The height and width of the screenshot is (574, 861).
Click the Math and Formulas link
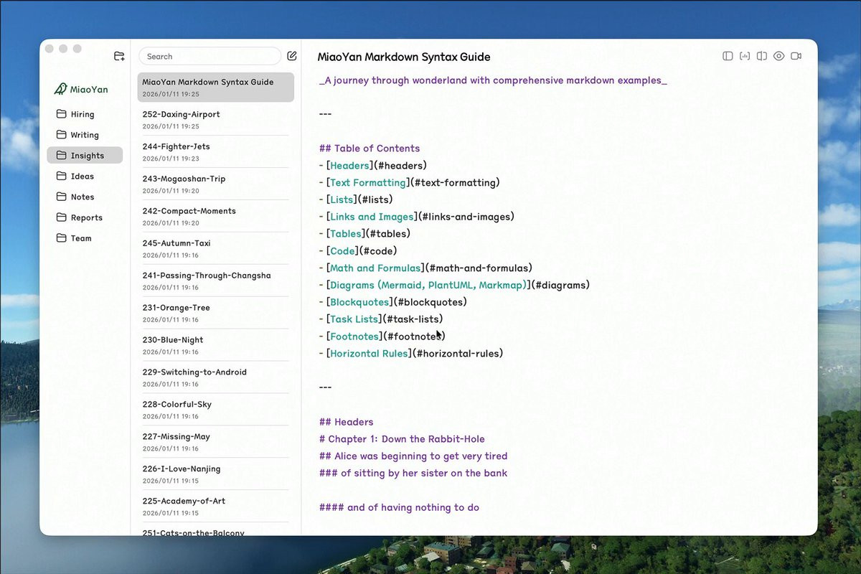coord(375,268)
